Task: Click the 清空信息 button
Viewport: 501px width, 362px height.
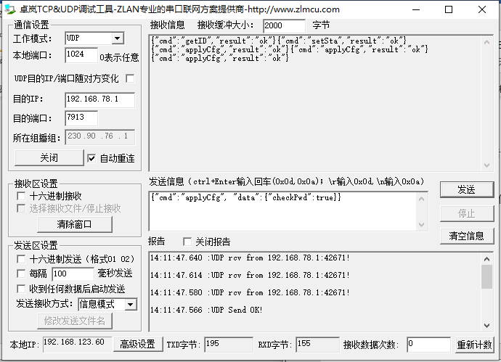Action: pos(466,236)
